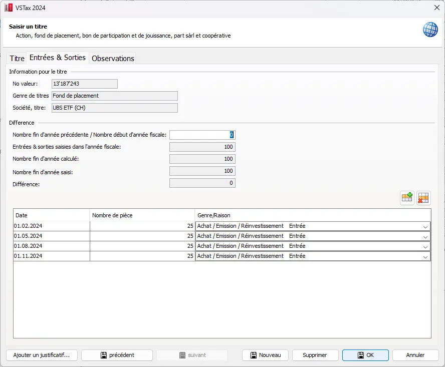
Task: Go to previous title with précédent
Action: click(117, 355)
